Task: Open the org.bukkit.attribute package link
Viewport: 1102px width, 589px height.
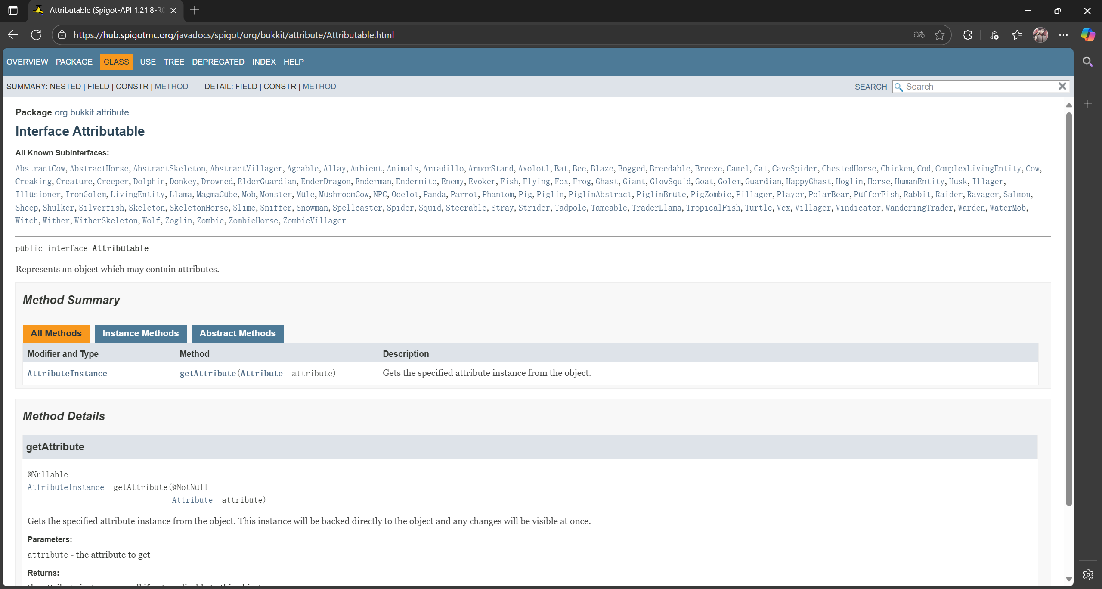Action: tap(92, 112)
